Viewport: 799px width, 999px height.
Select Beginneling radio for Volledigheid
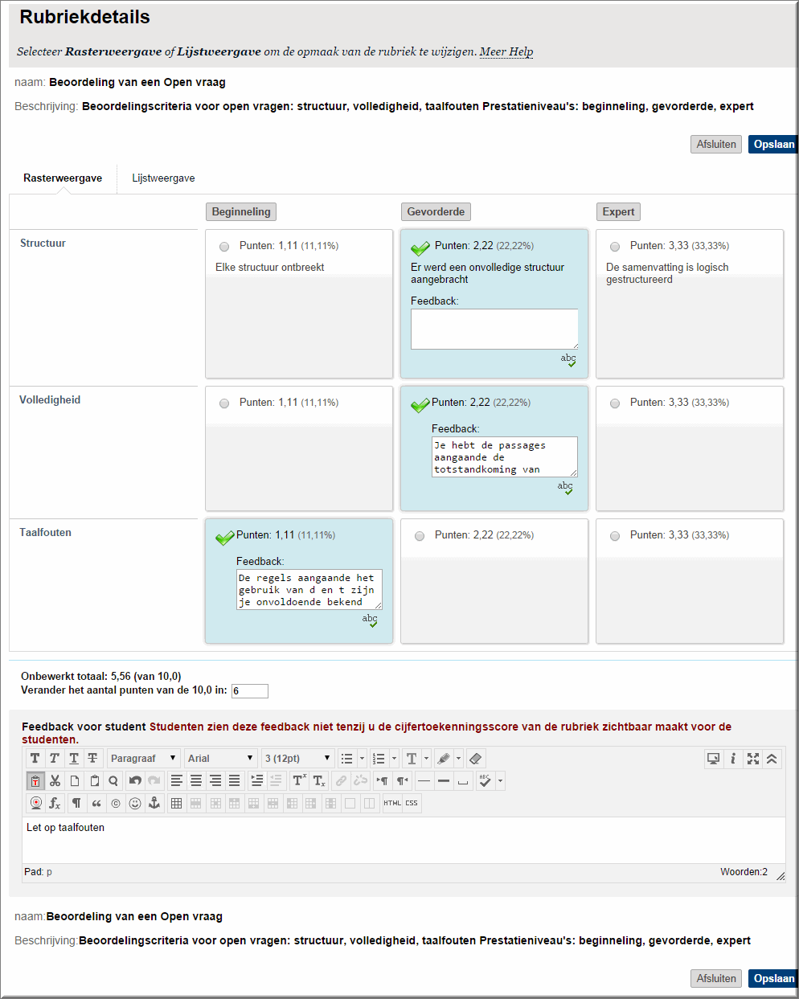(x=224, y=403)
